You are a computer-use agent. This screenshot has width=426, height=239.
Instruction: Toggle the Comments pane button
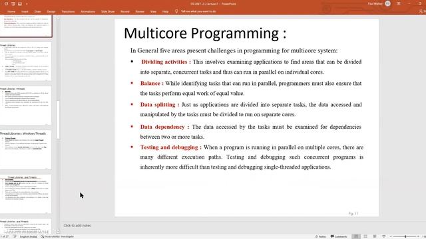(339, 236)
